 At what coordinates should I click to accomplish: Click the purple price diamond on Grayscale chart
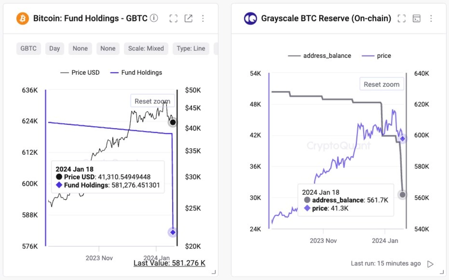pos(402,139)
